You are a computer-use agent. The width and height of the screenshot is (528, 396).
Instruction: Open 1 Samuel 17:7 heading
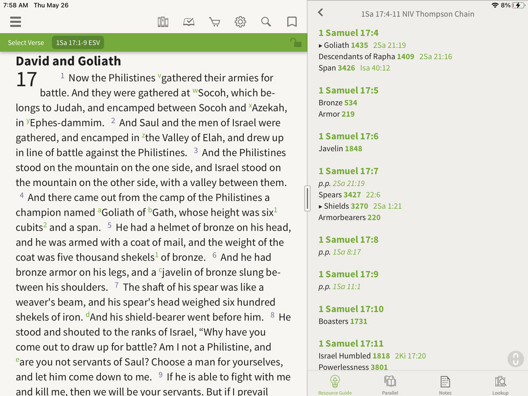click(x=348, y=171)
